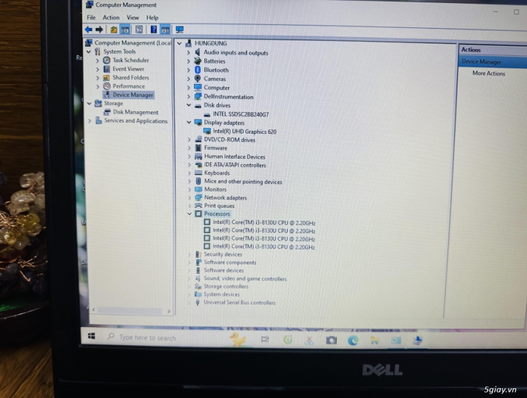The height and width of the screenshot is (398, 527).
Task: Click the Forward navigation arrow in toolbar
Action: tap(98, 29)
